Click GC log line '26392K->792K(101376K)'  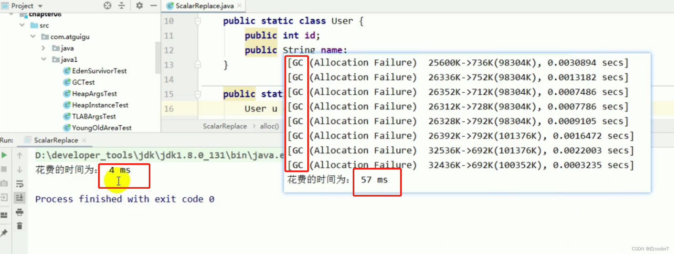[461, 135]
